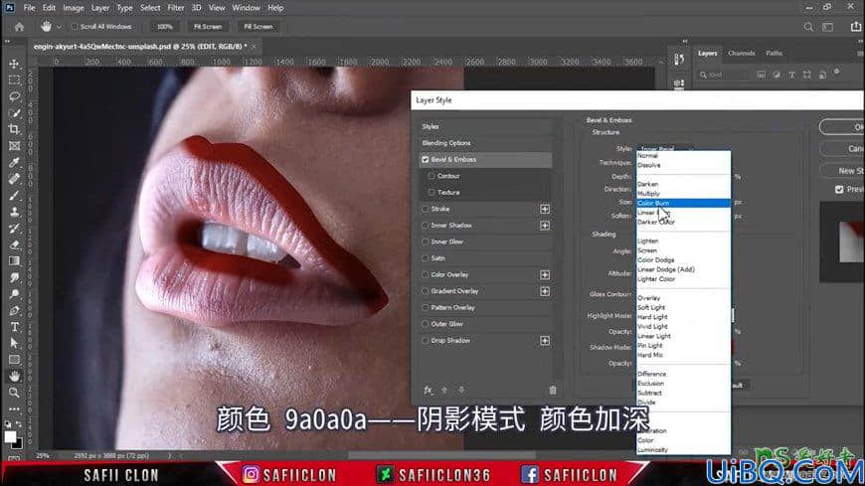Open the Window menu
This screenshot has height=486, width=865.
point(246,8)
